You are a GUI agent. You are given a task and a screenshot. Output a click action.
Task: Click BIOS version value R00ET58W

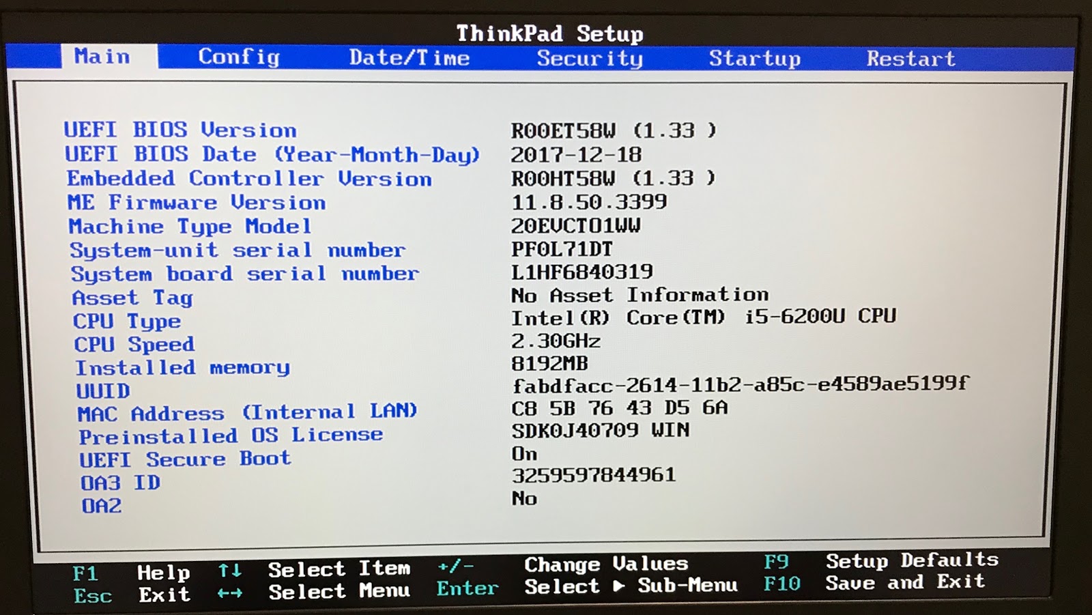(614, 130)
